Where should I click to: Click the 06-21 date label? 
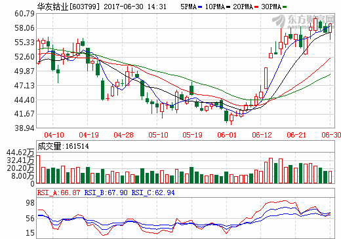coord(296,135)
